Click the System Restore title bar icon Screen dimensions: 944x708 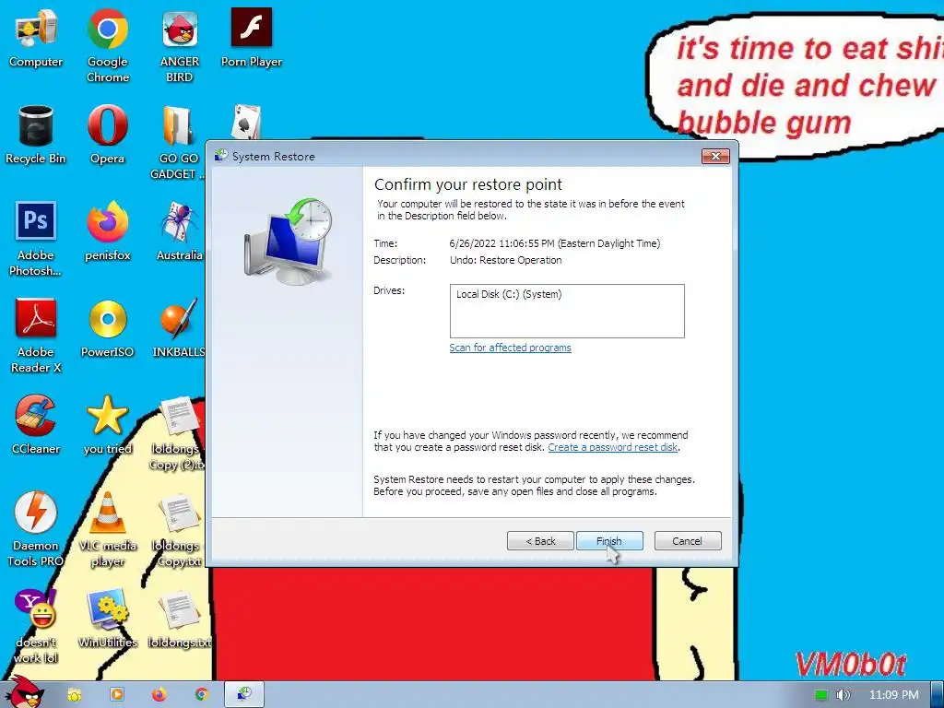221,157
